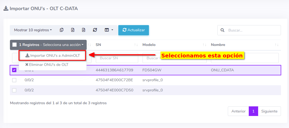The image size is (289, 128).
Task: Click the export to Excel icon
Action: click(x=73, y=30)
